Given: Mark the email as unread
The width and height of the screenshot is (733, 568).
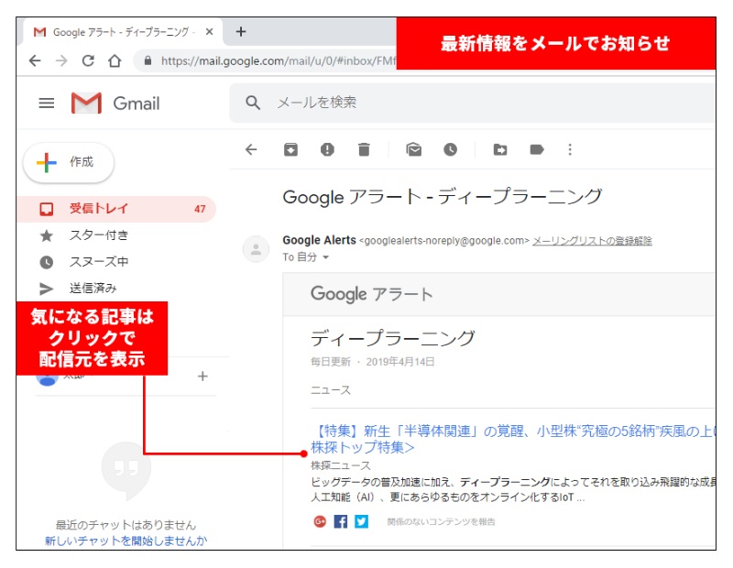Looking at the screenshot, I should click(413, 145).
